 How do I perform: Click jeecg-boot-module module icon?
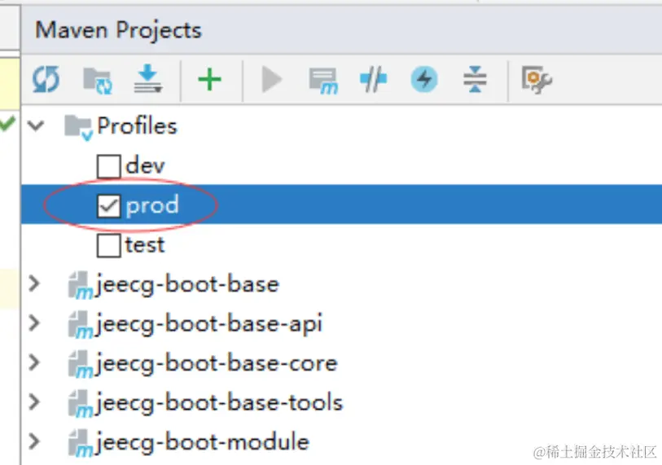pos(81,443)
